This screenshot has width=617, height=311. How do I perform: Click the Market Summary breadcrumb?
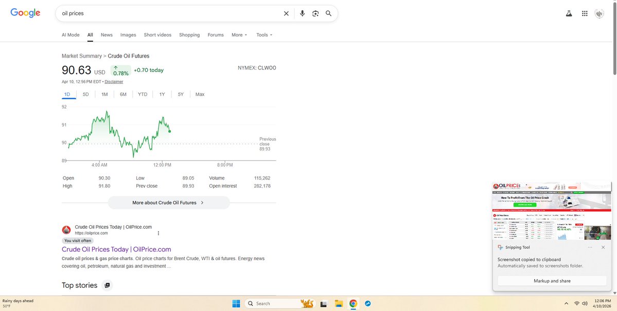tap(81, 56)
